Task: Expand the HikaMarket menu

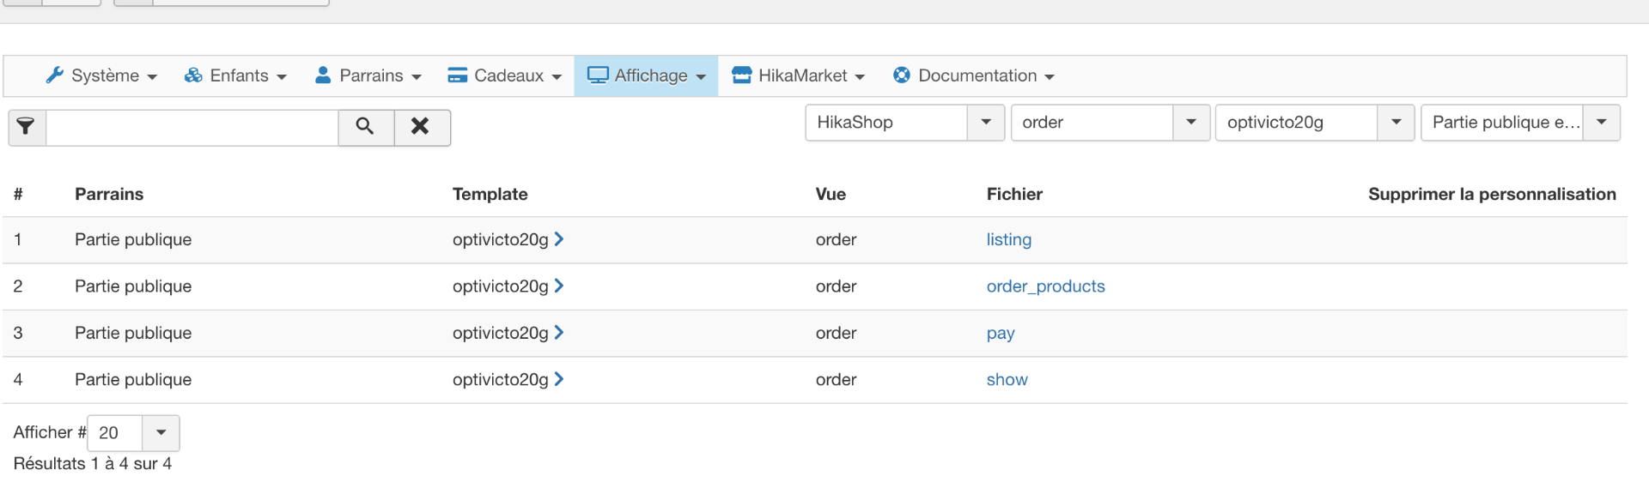Action: 799,76
